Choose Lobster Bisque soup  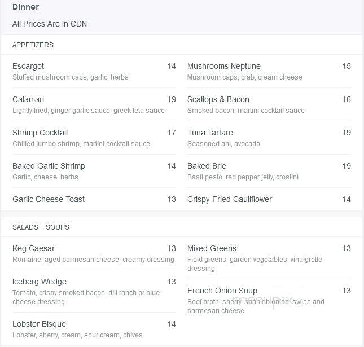pyautogui.click(x=94, y=329)
